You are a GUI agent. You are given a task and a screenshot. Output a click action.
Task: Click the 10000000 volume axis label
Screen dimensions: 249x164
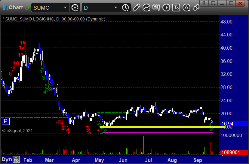tap(231, 135)
